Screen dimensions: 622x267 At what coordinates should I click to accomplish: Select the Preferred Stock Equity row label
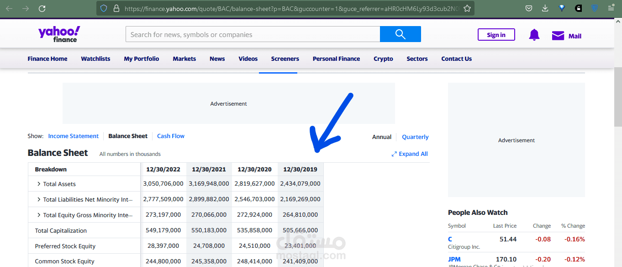point(65,246)
